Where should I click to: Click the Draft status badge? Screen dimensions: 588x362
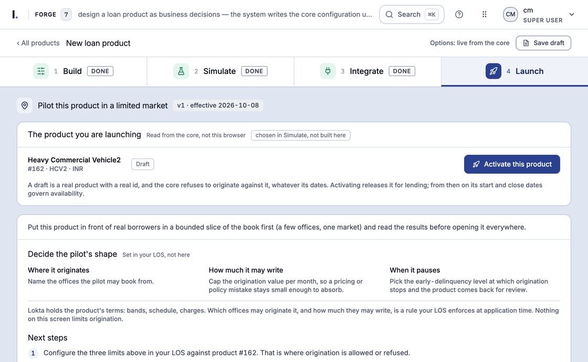click(142, 164)
